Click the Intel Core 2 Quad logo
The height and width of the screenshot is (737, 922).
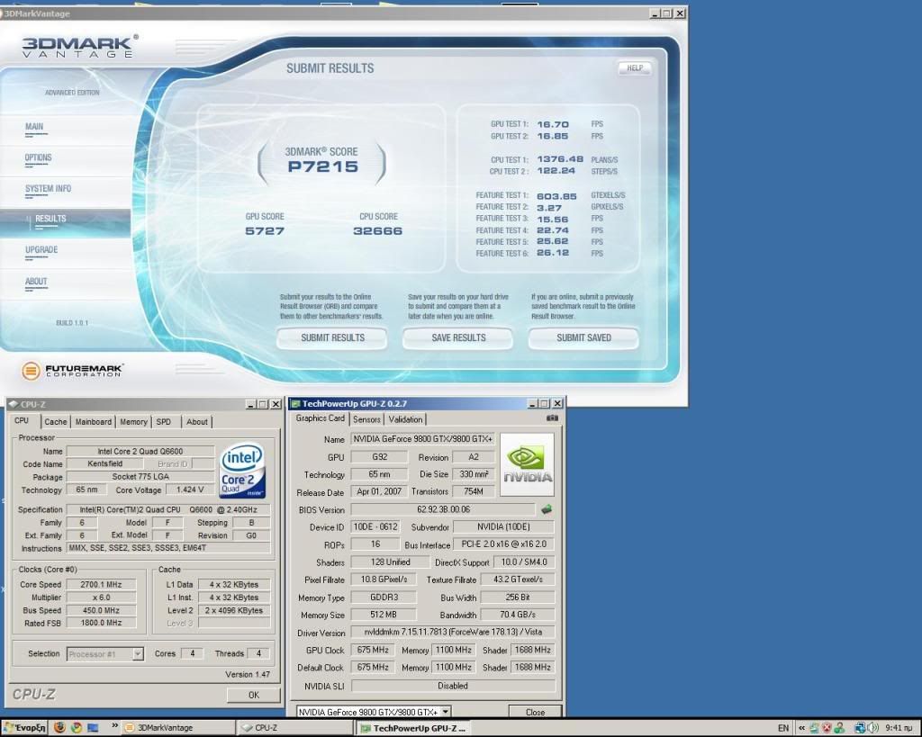[243, 470]
